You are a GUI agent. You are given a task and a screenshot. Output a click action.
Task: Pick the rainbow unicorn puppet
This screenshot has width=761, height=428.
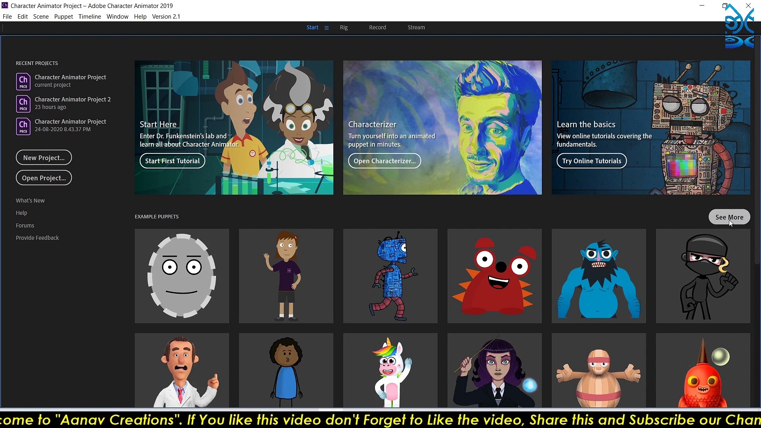point(390,371)
